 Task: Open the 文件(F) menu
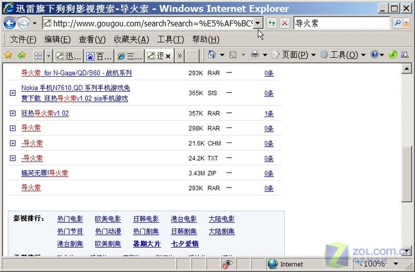[x=23, y=40]
